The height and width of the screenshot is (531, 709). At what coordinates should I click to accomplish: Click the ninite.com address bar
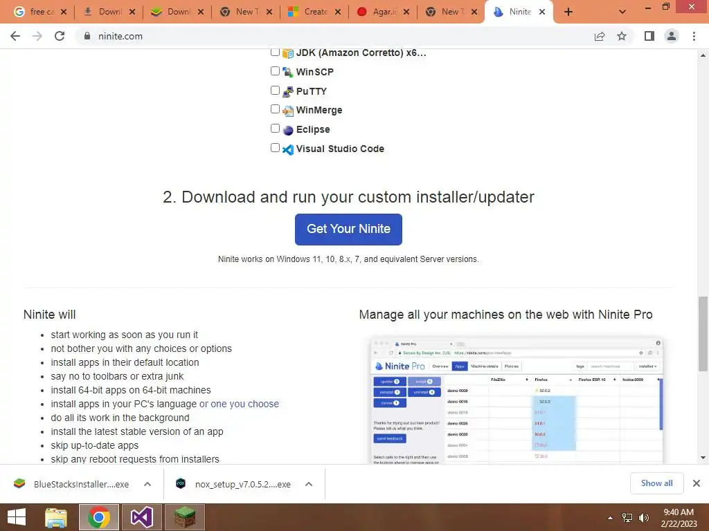(x=334, y=36)
